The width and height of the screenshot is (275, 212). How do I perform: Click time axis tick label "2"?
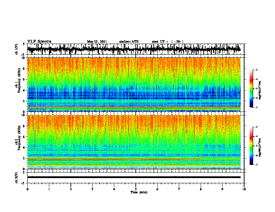tap(71, 189)
